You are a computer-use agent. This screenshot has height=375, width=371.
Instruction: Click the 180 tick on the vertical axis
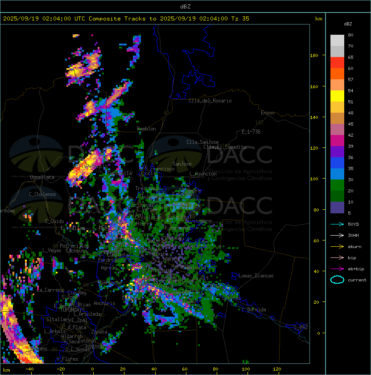tap(314, 56)
